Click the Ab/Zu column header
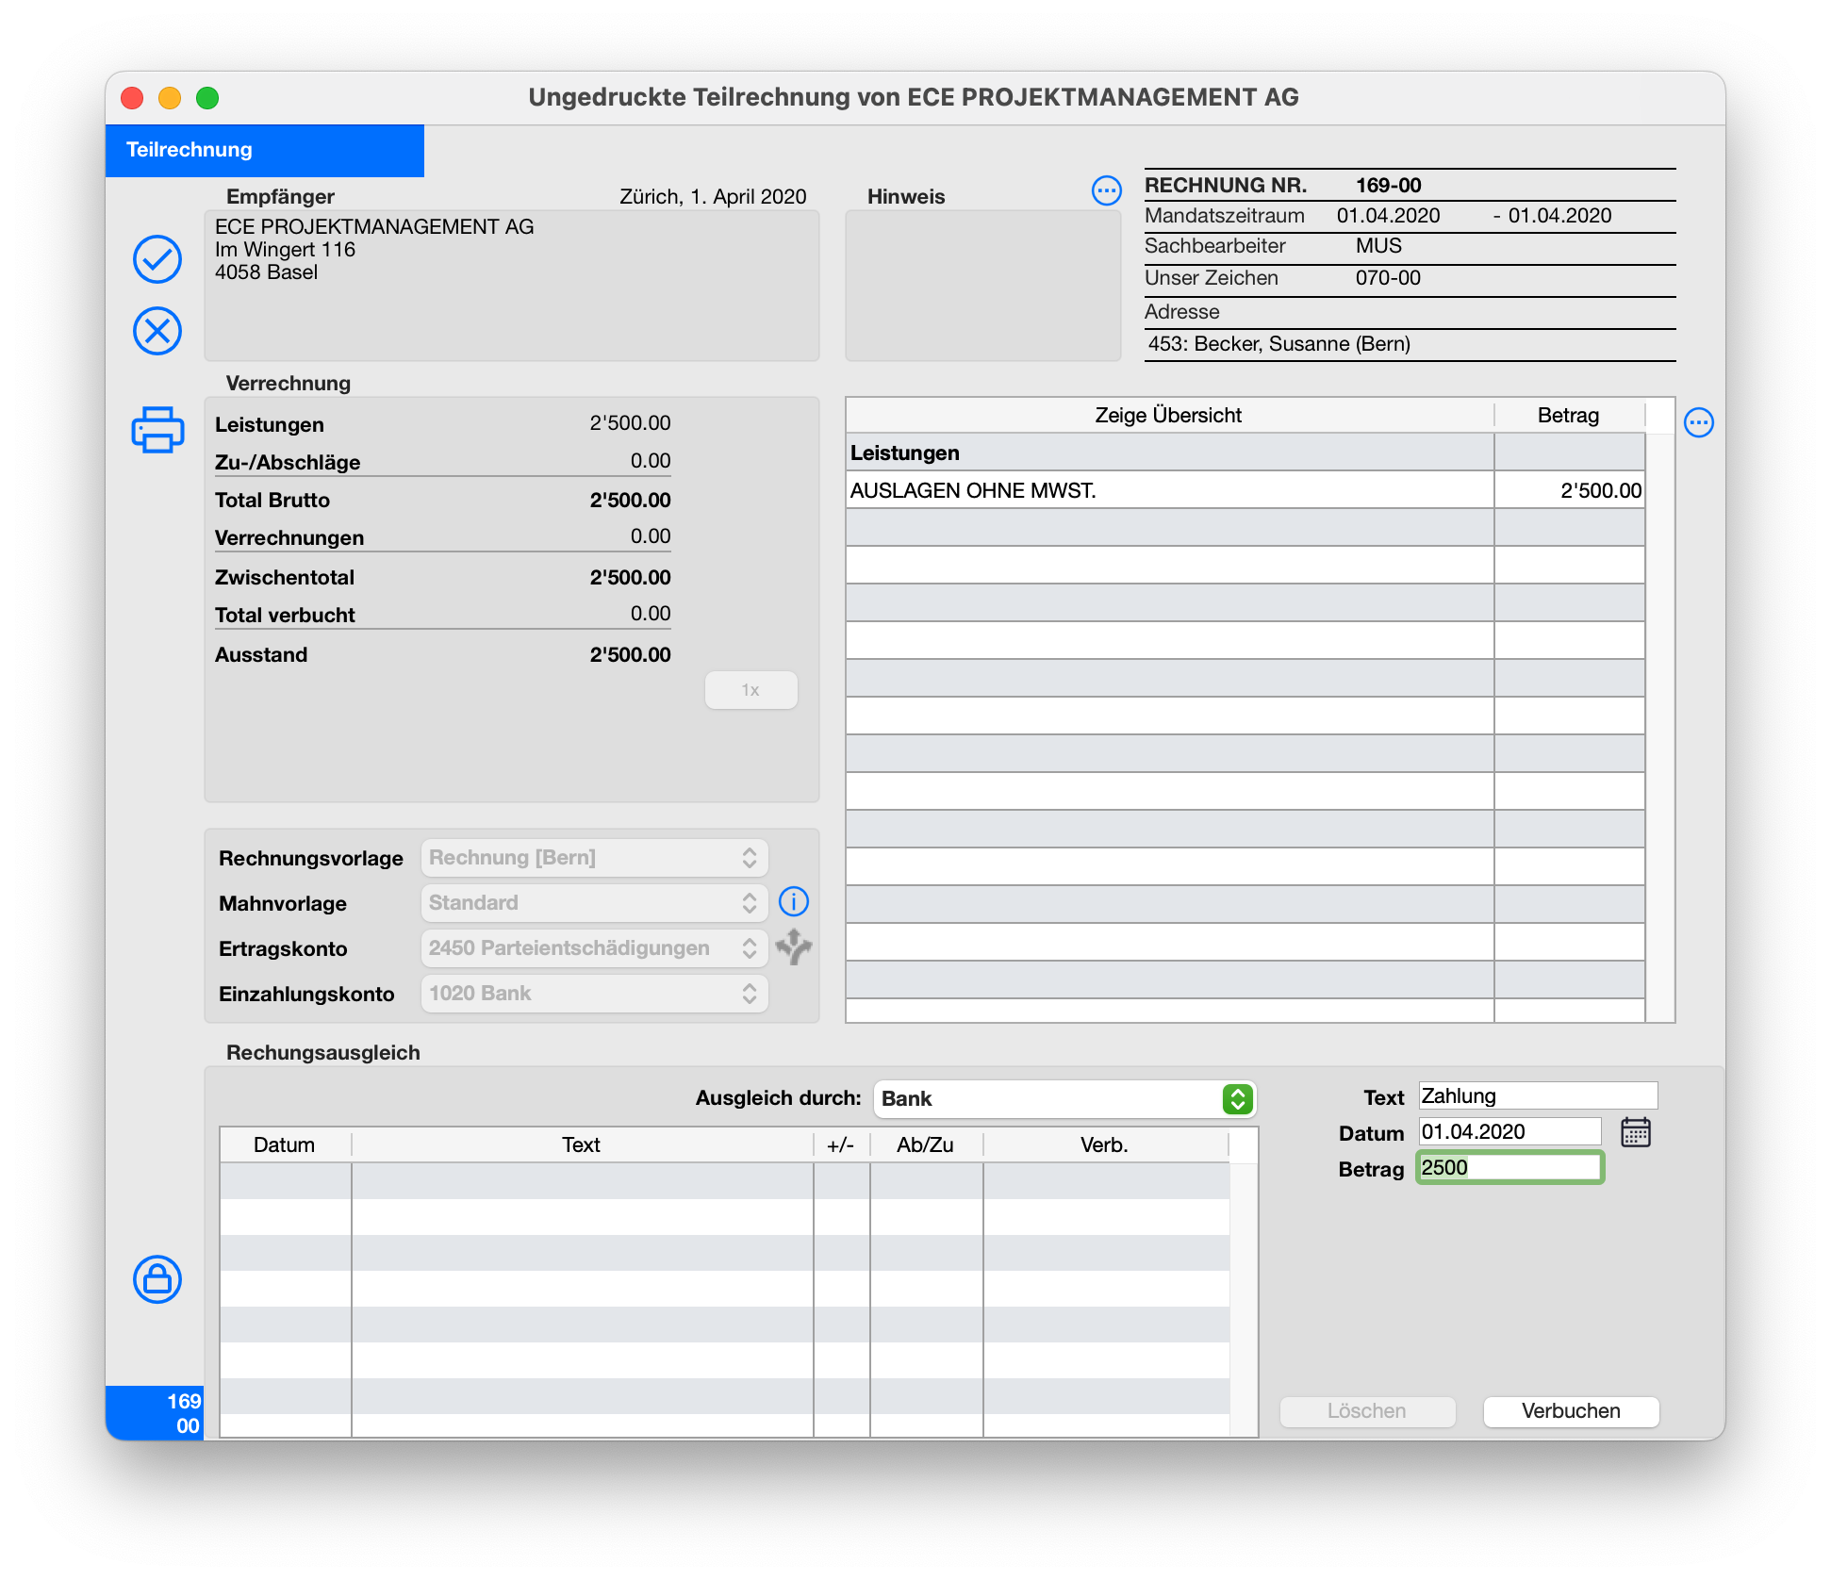 926,1145
